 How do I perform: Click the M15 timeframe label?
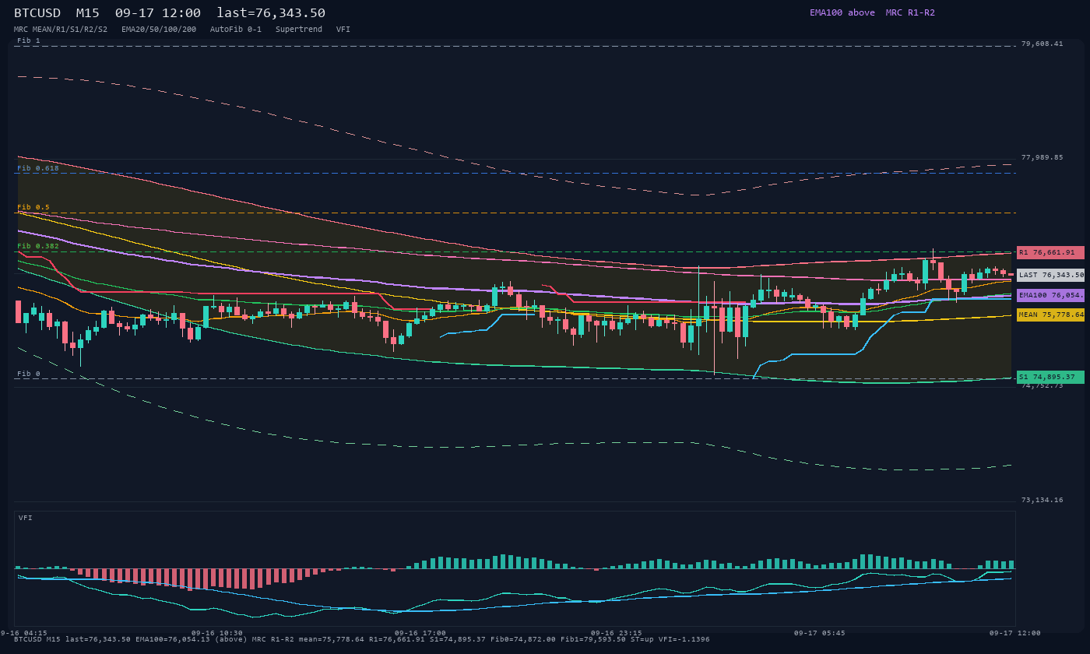[87, 12]
